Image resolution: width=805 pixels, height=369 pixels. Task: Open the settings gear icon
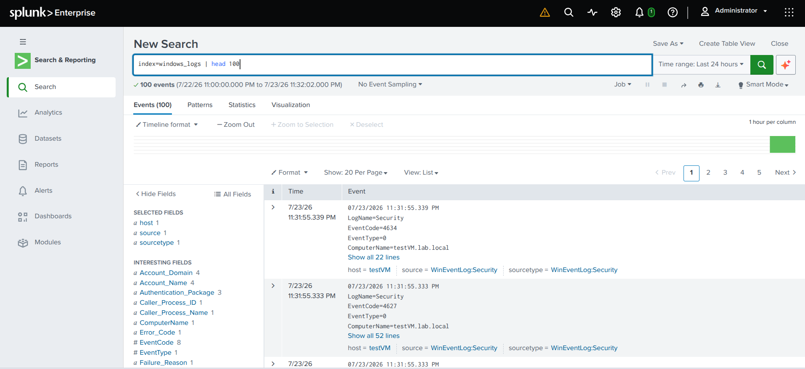616,13
